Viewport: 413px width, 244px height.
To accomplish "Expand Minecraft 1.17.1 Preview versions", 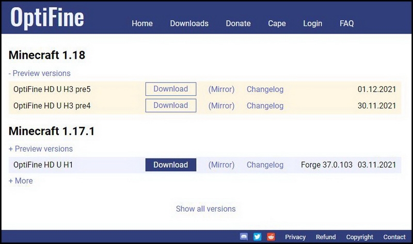I will 41,149.
